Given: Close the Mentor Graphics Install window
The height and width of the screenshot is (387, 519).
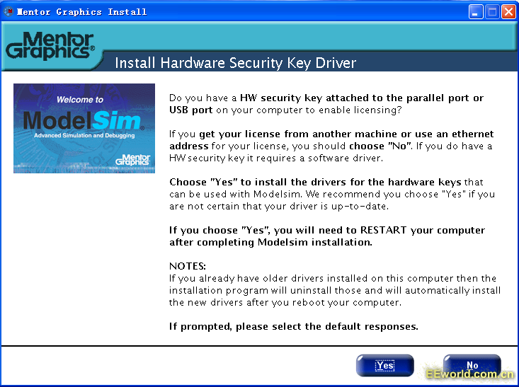Looking at the screenshot, I should (508, 12).
